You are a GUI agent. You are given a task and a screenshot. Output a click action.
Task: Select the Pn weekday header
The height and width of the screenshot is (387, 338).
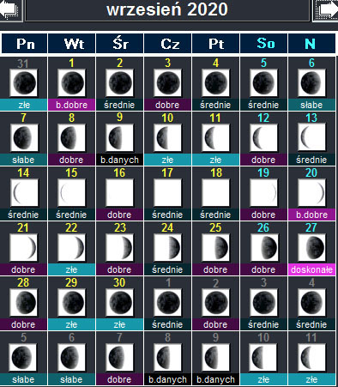pyautogui.click(x=25, y=44)
